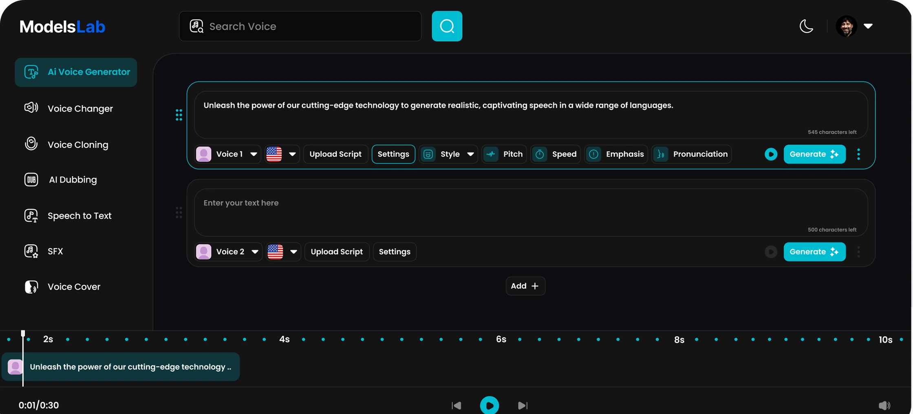Click the 6s mark on the timeline

pos(501,339)
